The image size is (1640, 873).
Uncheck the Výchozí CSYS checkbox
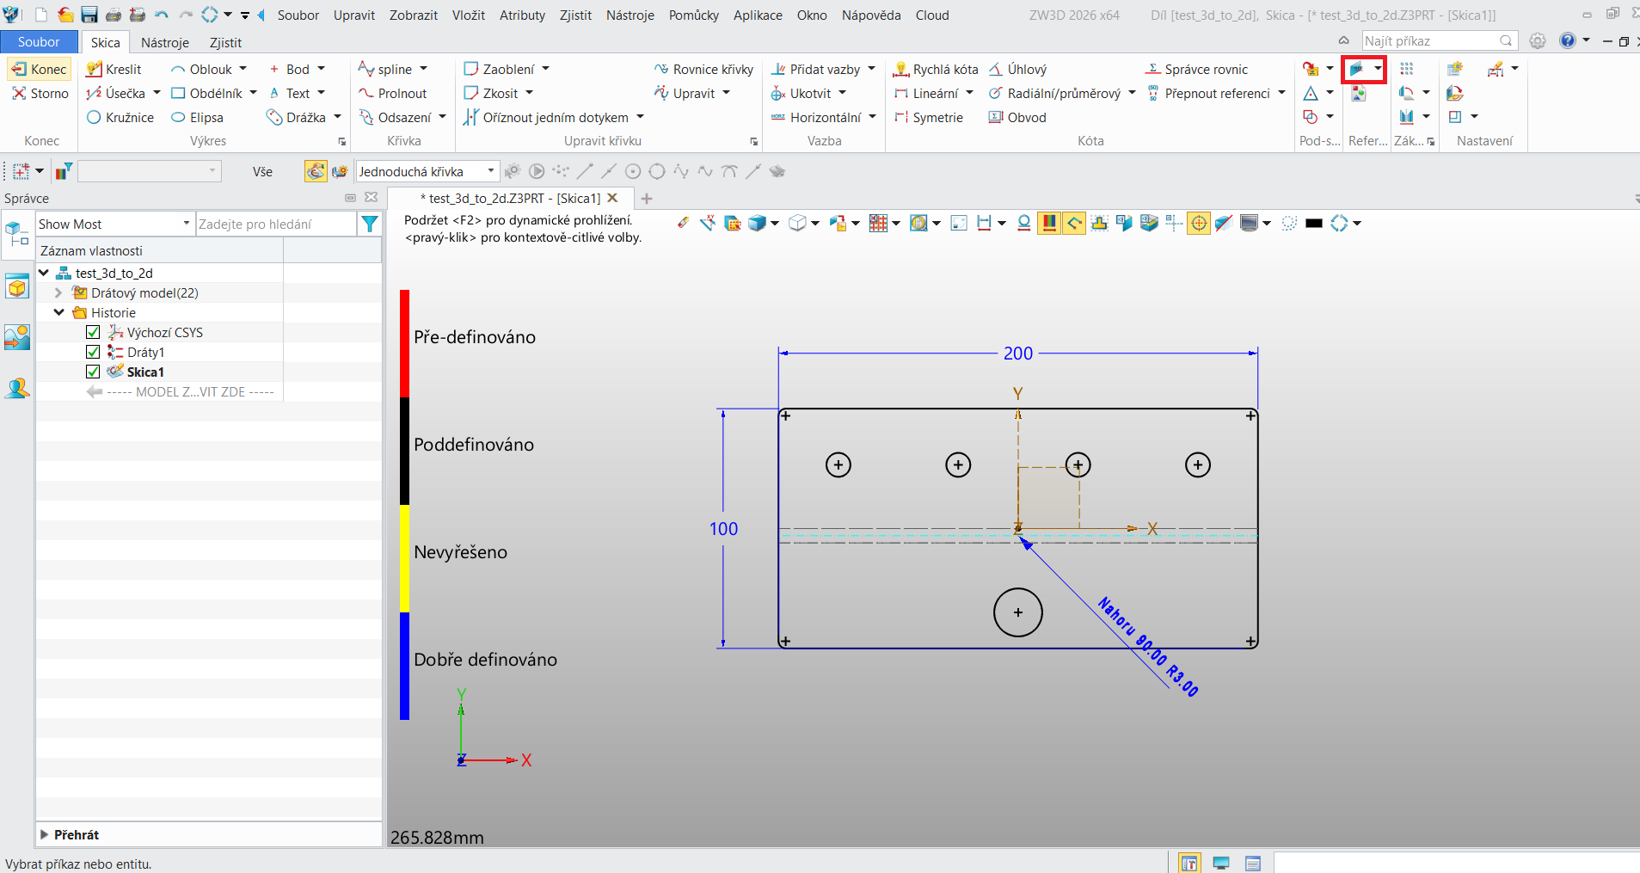(93, 332)
